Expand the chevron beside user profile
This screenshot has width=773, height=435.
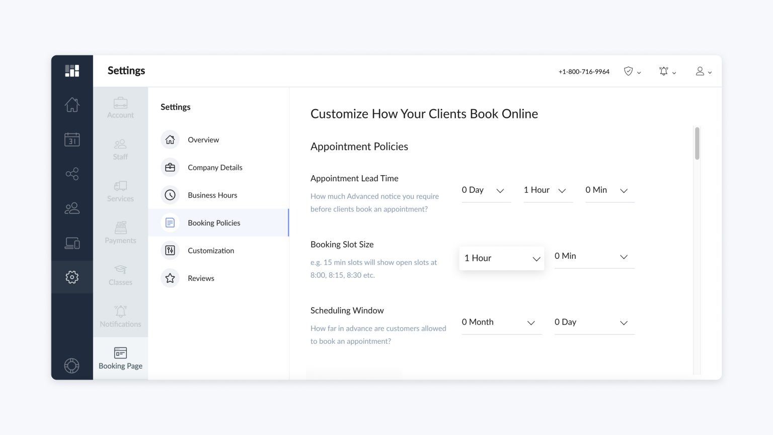710,73
